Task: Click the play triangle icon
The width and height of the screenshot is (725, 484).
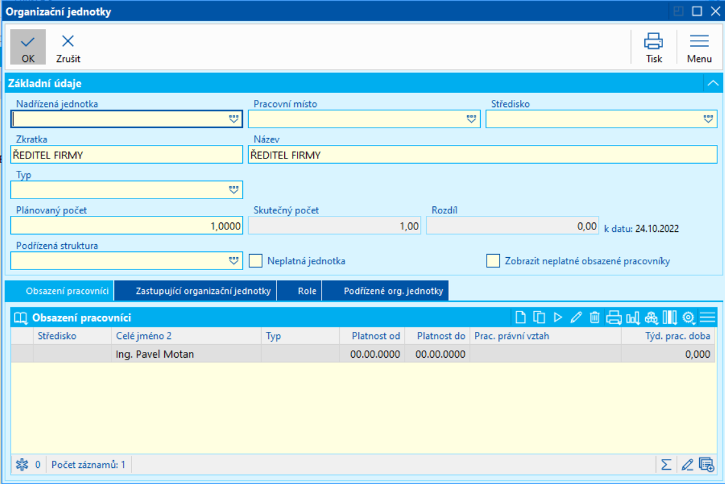Action: [x=557, y=317]
